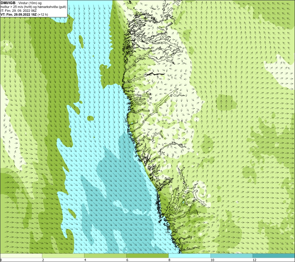This screenshot has height=262, width=295.
Task: Click the 'Vindur (10m) og' label
Action: click(x=30, y=3)
